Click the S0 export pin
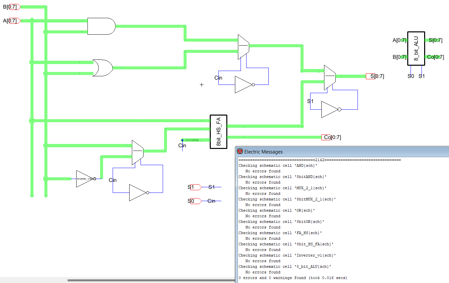This screenshot has width=449, height=283. (x=194, y=201)
